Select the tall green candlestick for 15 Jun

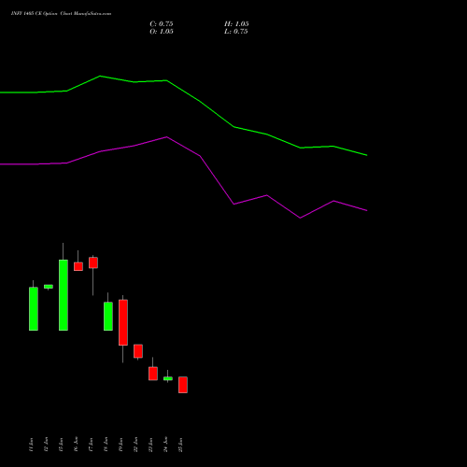click(x=64, y=295)
